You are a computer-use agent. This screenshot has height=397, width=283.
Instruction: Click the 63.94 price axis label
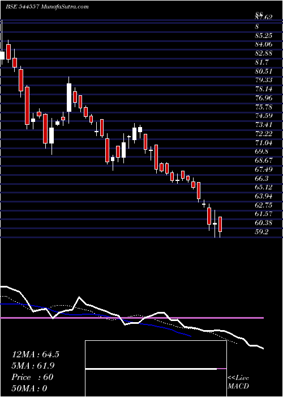[x=264, y=196]
